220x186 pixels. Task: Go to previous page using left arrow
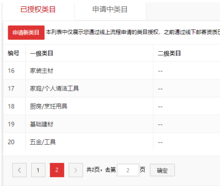tap(19, 170)
